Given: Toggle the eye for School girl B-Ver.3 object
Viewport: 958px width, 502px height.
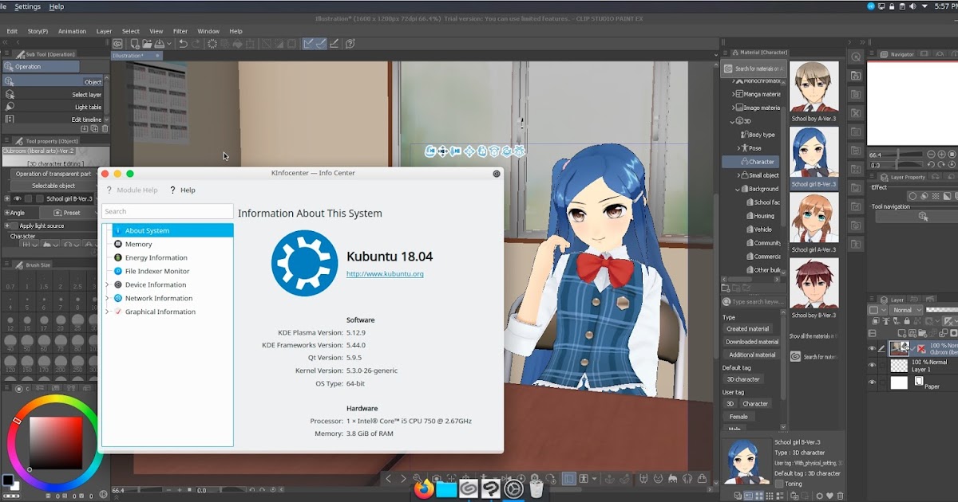Looking at the screenshot, I should point(18,198).
